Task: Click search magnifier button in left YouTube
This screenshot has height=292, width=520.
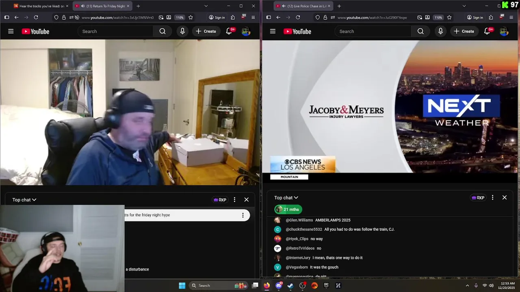Action: (162, 31)
